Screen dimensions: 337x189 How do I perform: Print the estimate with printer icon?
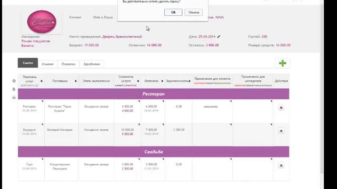click(x=14, y=98)
